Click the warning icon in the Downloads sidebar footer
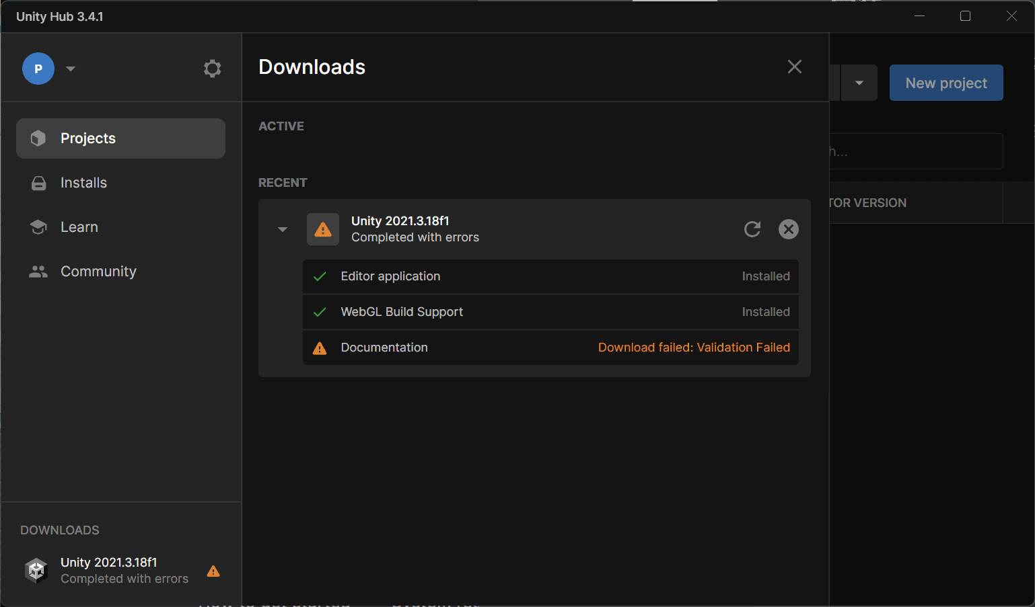The image size is (1035, 607). pos(213,571)
